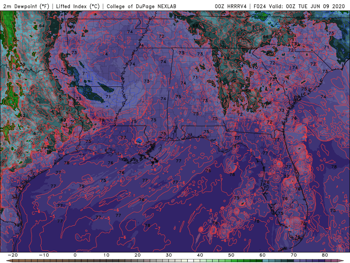The width and height of the screenshot is (350, 263).
Task: Click the -20 label on the color scale
Action: (x=13, y=255)
